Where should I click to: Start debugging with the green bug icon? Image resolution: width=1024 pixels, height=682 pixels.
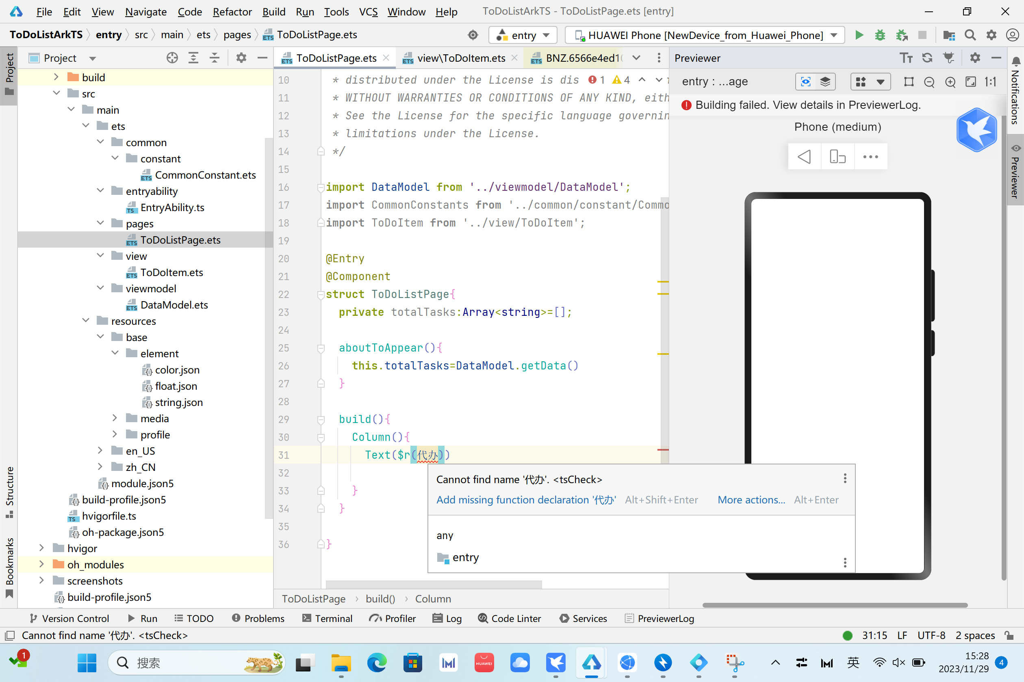[x=880, y=35]
